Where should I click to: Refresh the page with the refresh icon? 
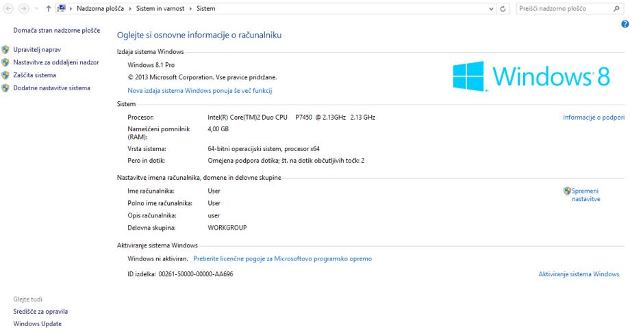(x=503, y=9)
